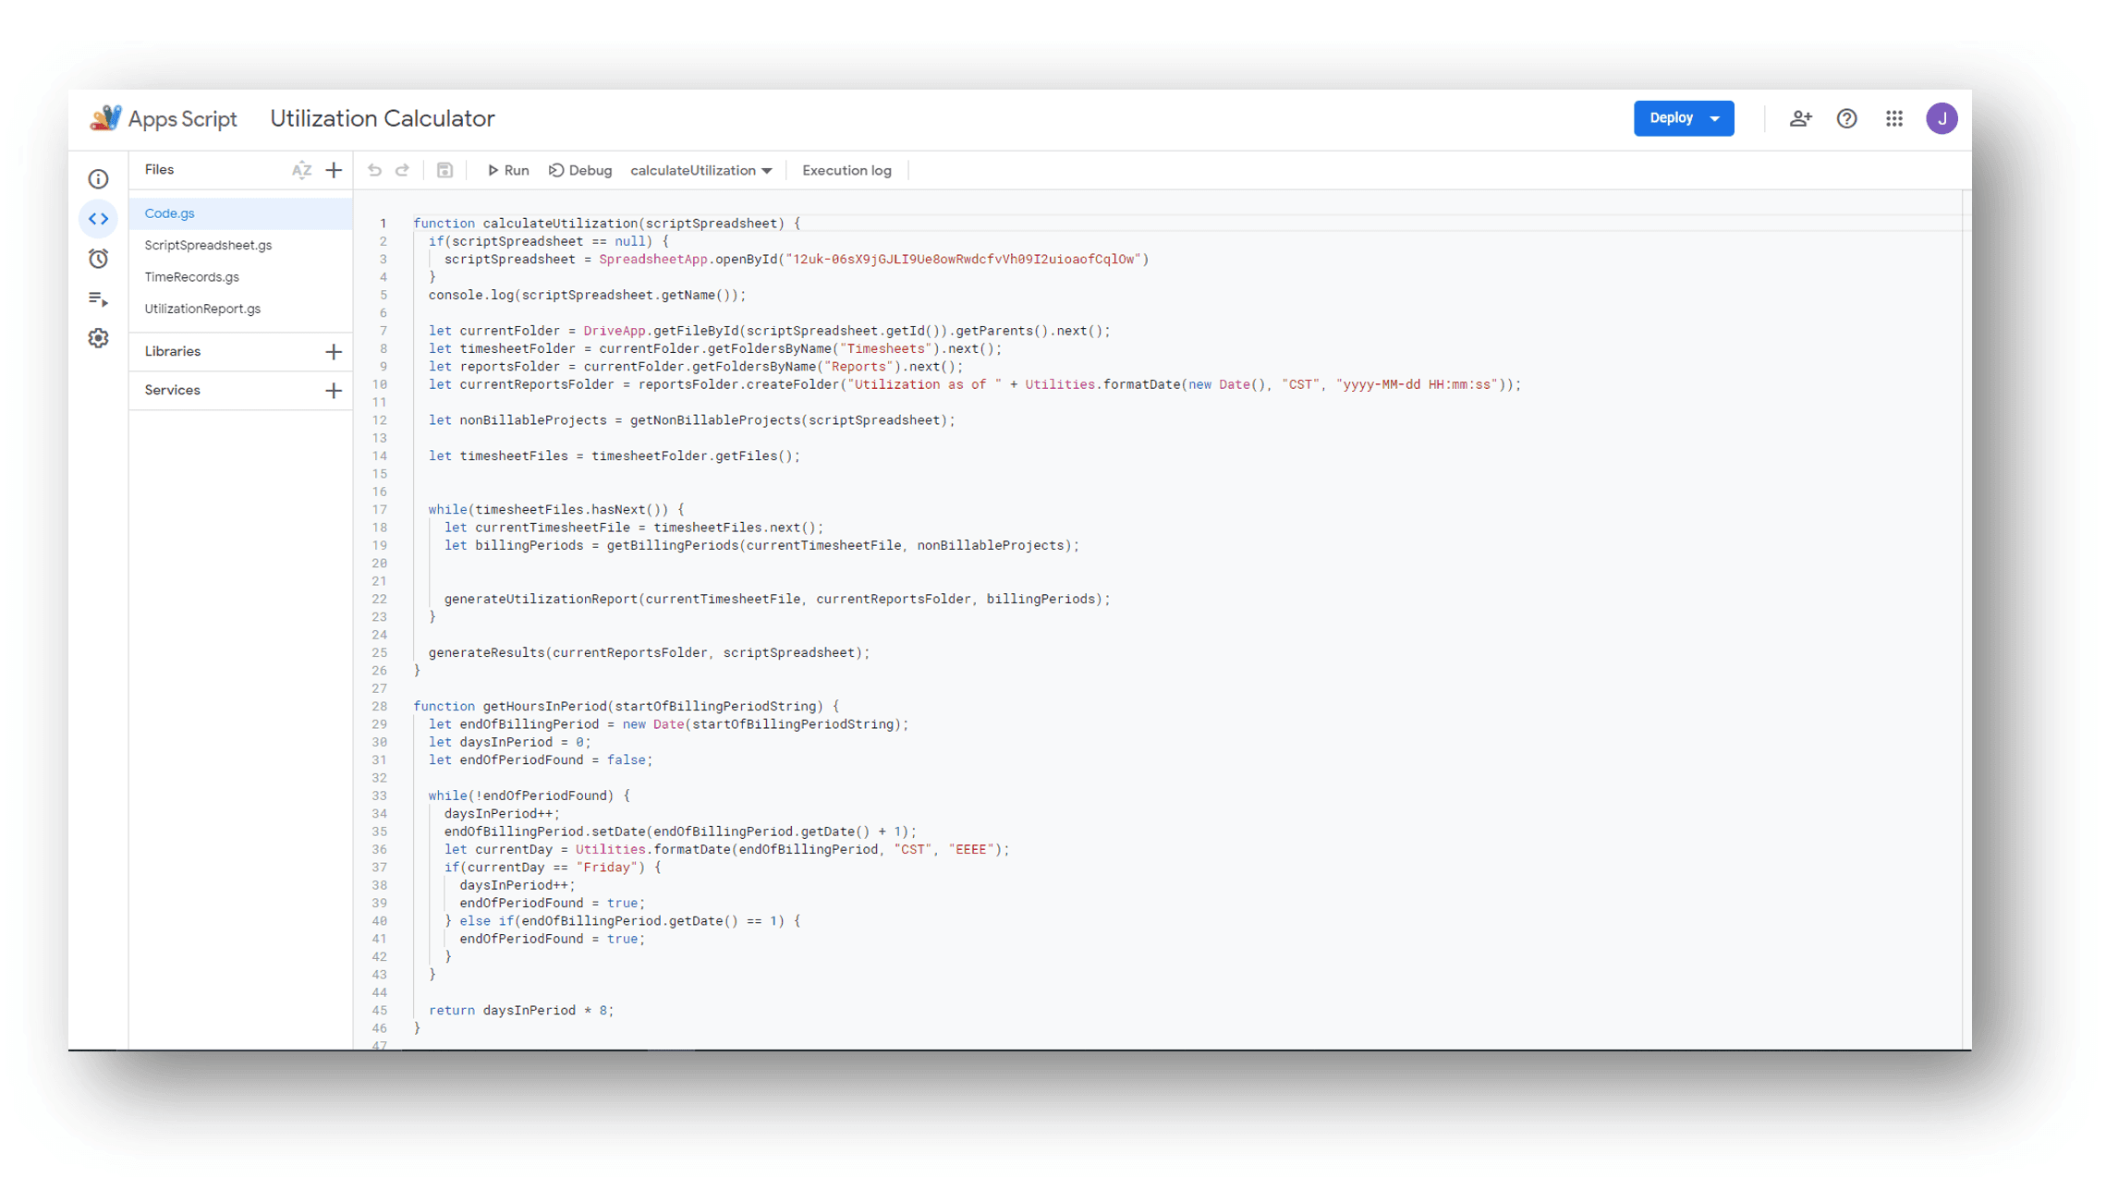Open UtilizationReport.gs file
Viewport: 2106px width, 1190px height.
point(240,309)
